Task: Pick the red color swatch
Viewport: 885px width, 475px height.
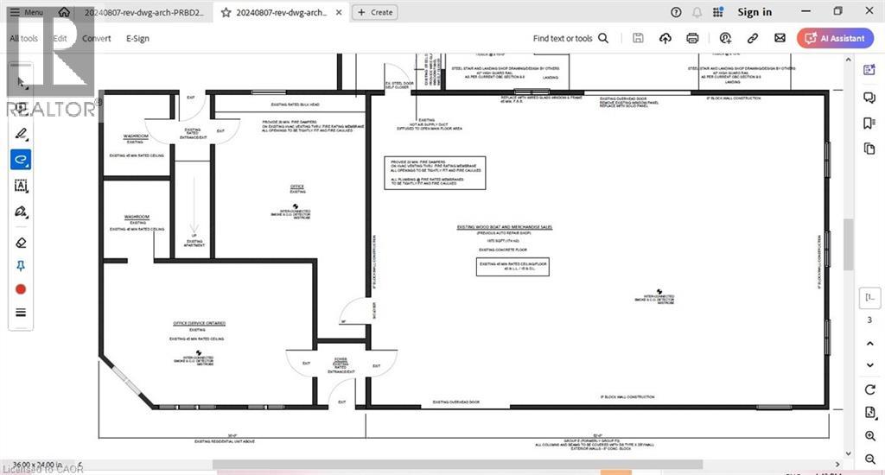Action: (x=22, y=289)
